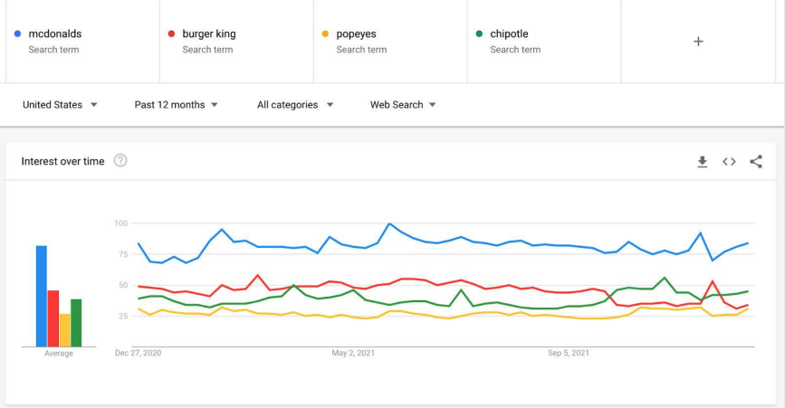Click the May 2, 2021 axis label
The width and height of the screenshot is (785, 408).
[353, 353]
